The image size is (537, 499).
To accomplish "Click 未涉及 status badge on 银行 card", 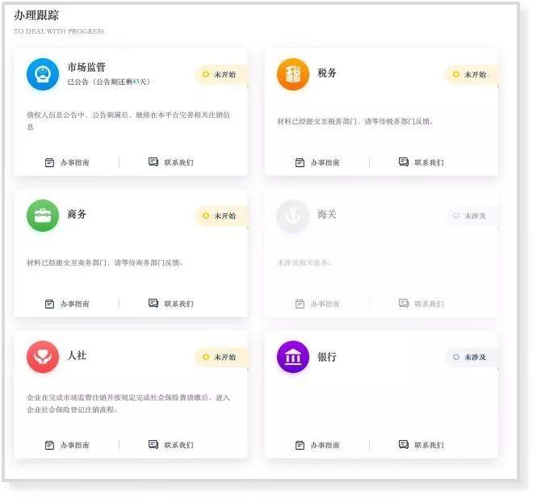I will tap(472, 357).
